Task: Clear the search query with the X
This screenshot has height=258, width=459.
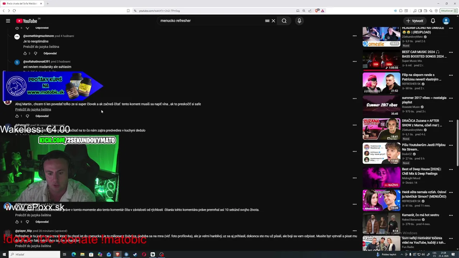Action: coord(273,21)
